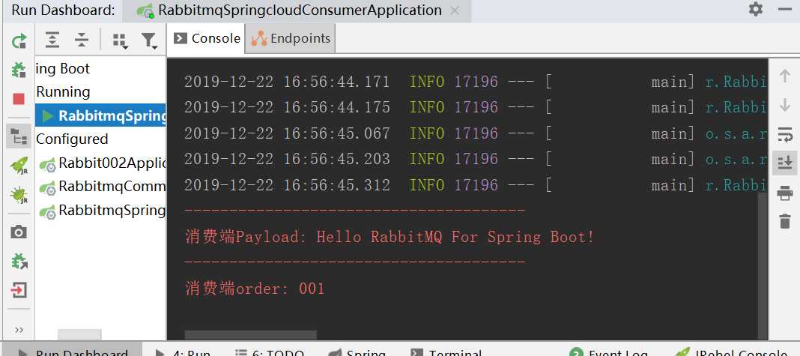Click the console vertical scrollbar
The image size is (800, 356).
click(x=762, y=265)
